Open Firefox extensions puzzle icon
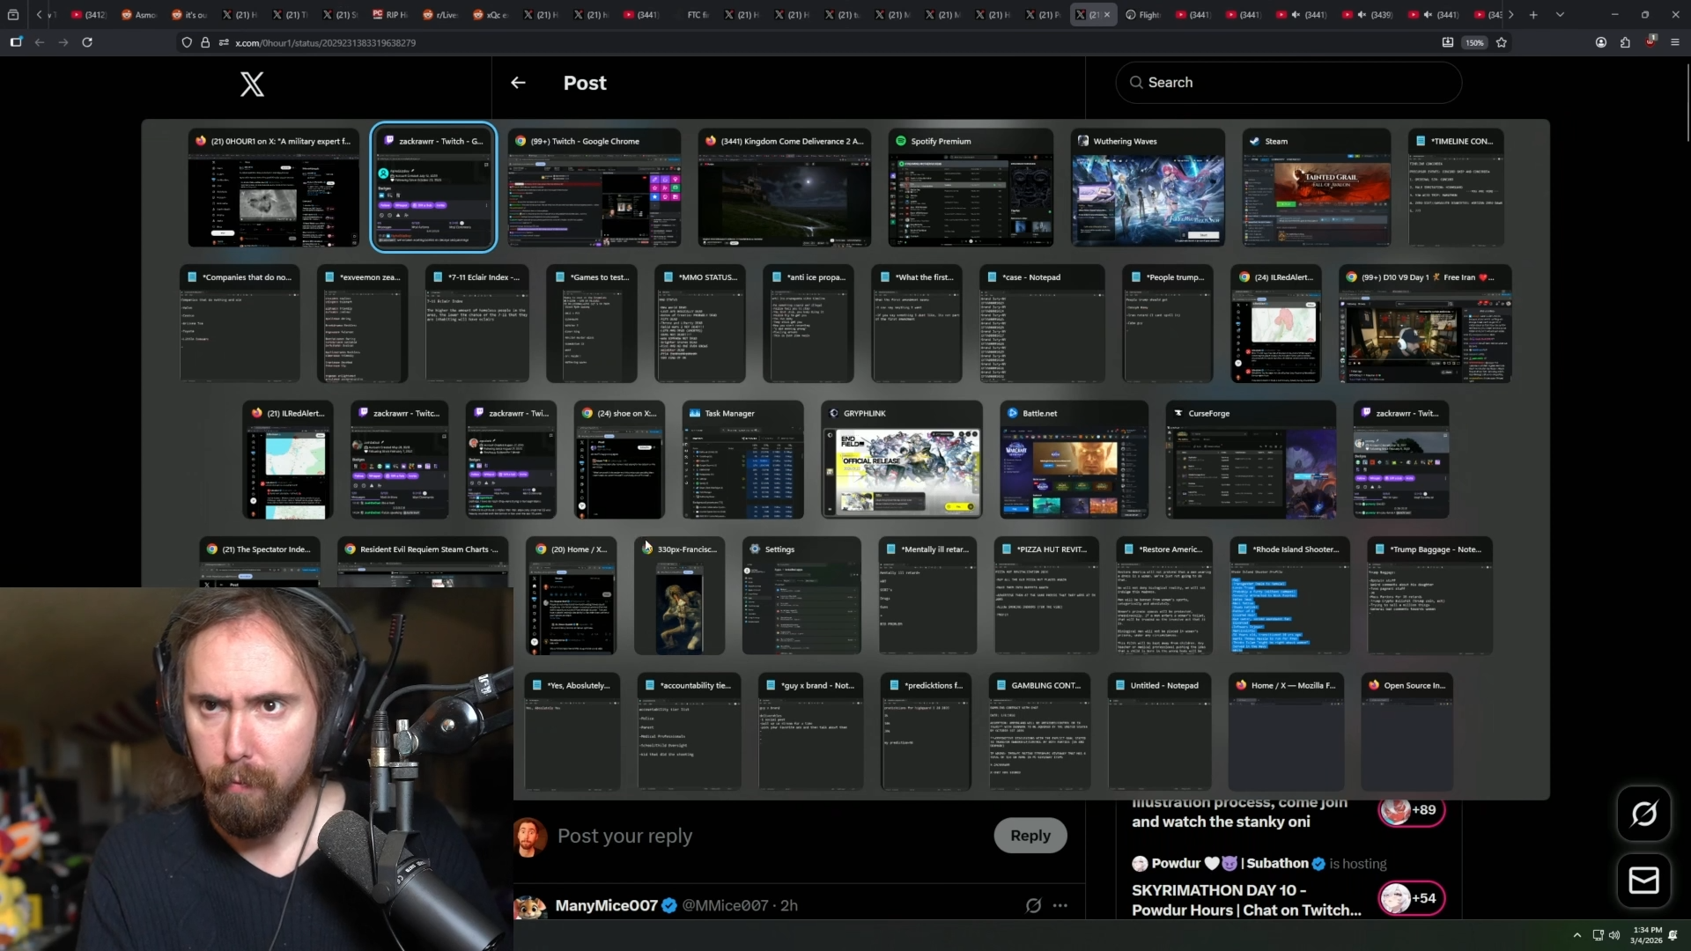 click(x=1625, y=42)
